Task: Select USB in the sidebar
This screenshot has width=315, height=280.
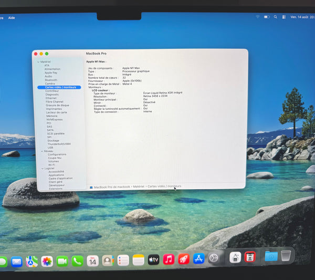Action: point(50,148)
